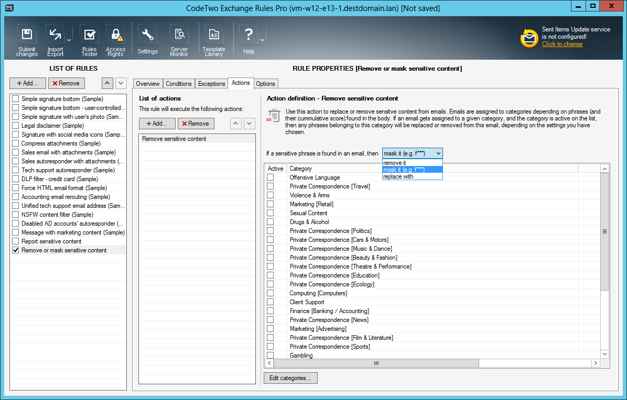The image size is (627, 400).
Task: Click Remove button in List of Rules
Action: (67, 83)
